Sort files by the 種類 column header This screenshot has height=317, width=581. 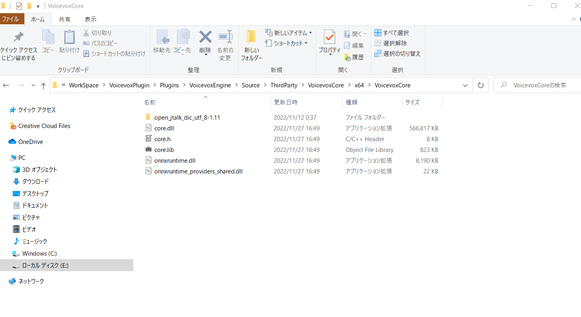point(372,102)
